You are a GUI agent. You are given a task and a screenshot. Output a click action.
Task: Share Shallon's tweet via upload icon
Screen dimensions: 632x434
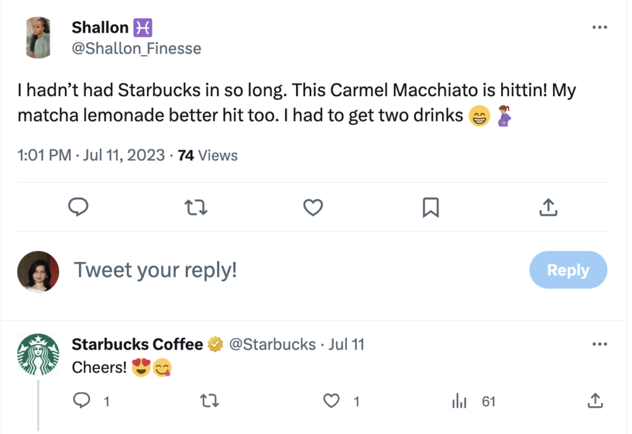click(548, 208)
